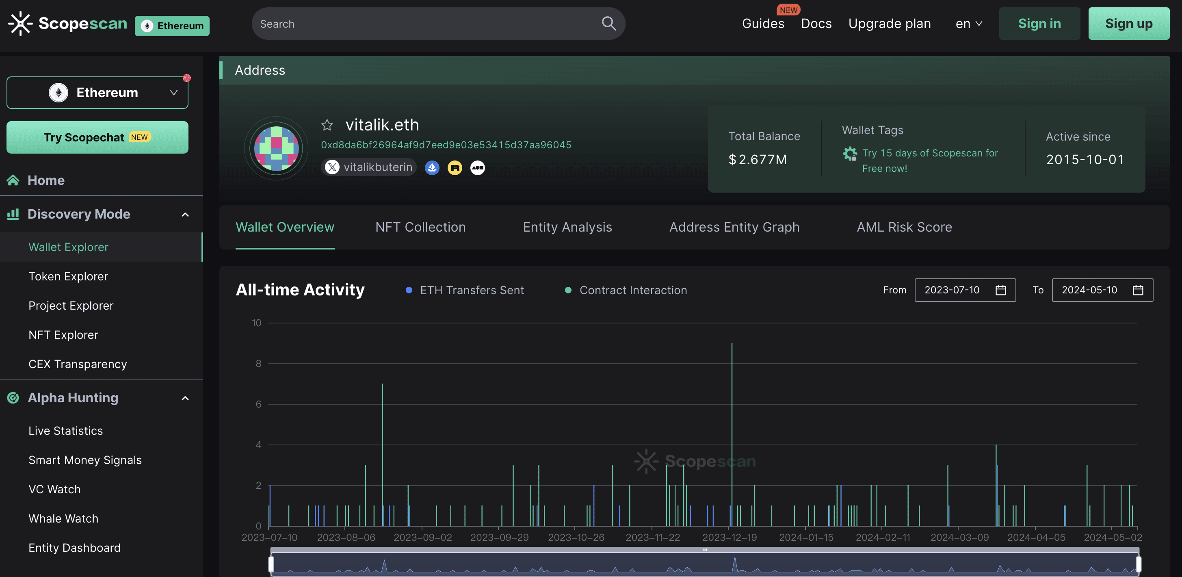Viewport: 1182px width, 577px height.
Task: Open the vitalikbuterin X profile badge
Action: [x=368, y=167]
